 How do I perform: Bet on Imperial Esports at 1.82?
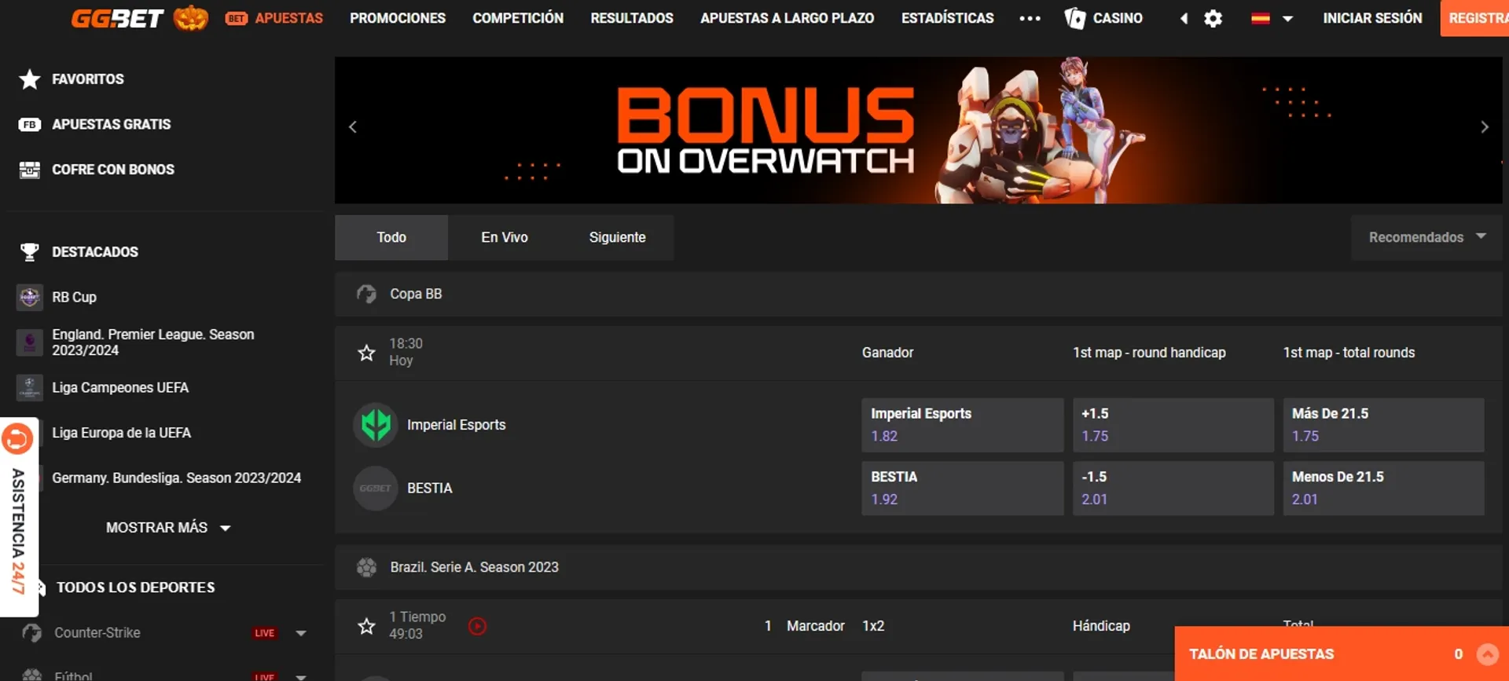coord(962,425)
